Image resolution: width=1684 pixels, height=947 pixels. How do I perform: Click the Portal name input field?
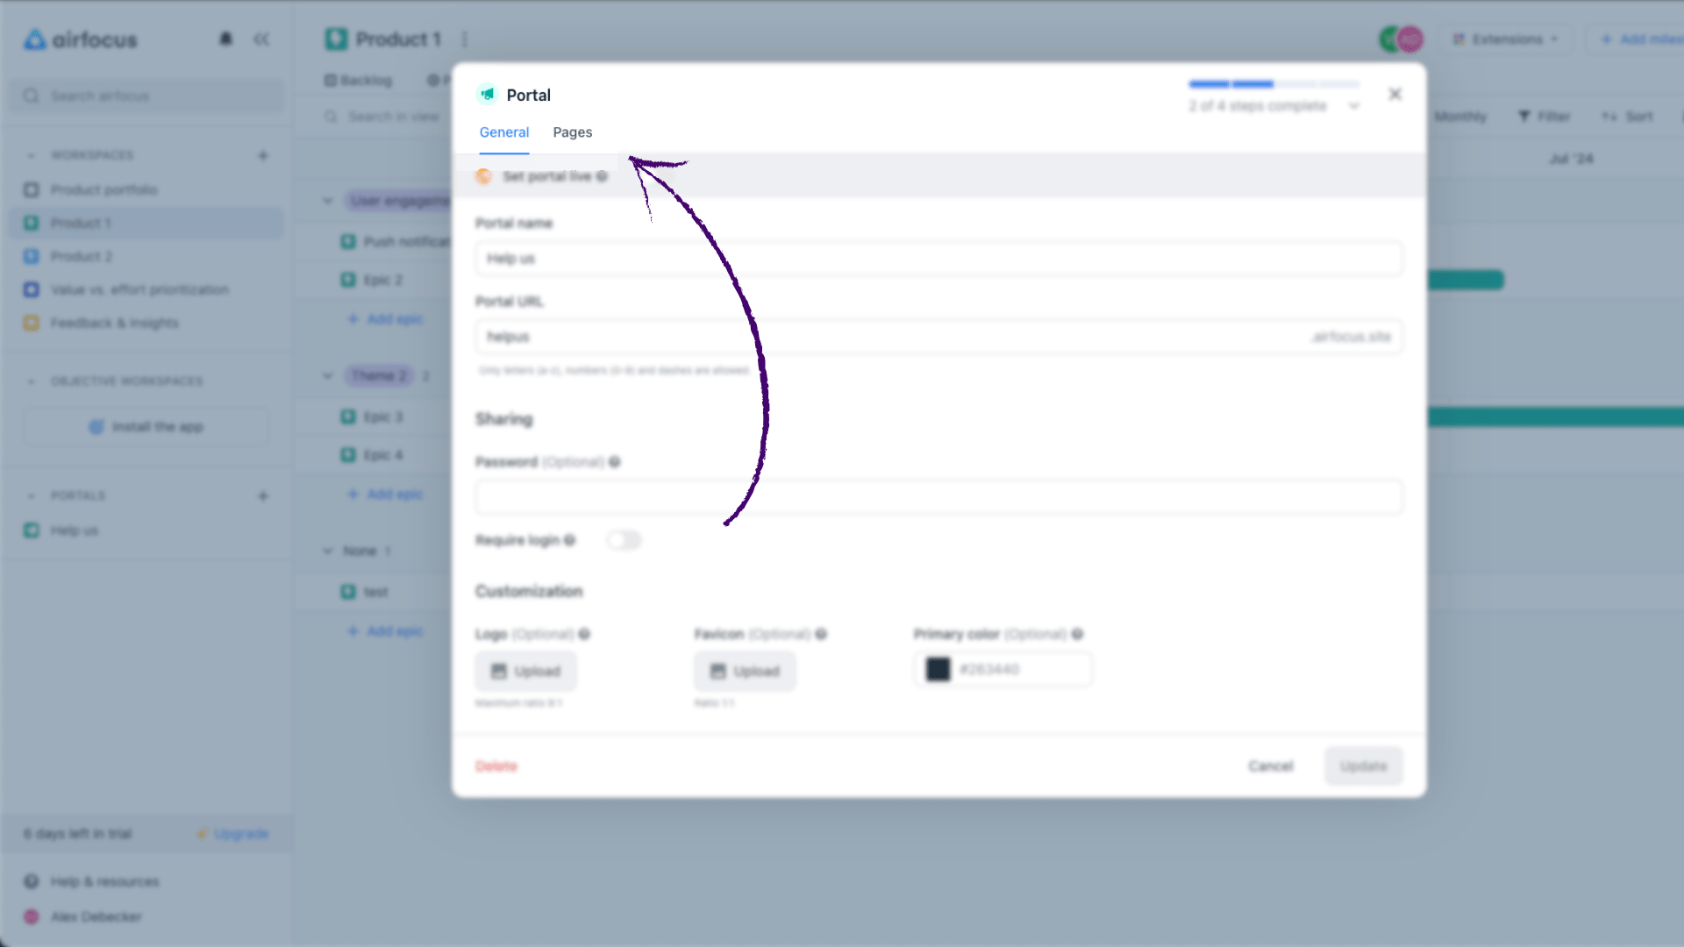pyautogui.click(x=938, y=259)
